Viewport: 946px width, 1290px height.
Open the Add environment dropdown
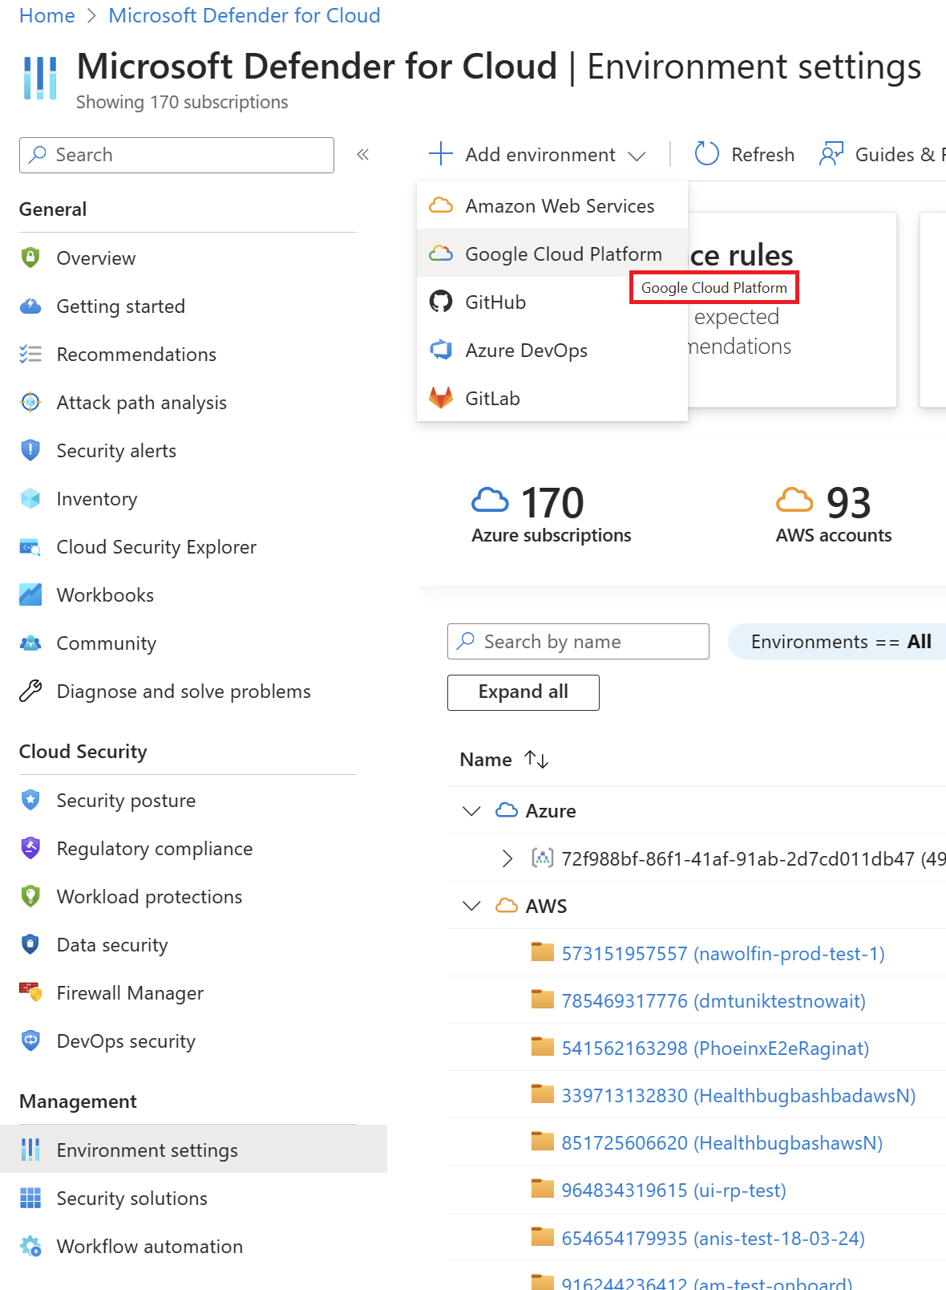click(538, 154)
